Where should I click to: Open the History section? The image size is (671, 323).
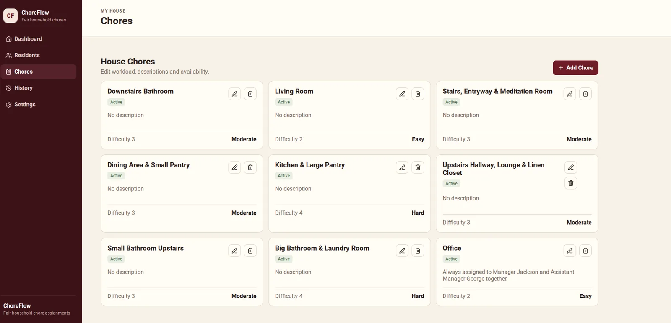(39, 88)
